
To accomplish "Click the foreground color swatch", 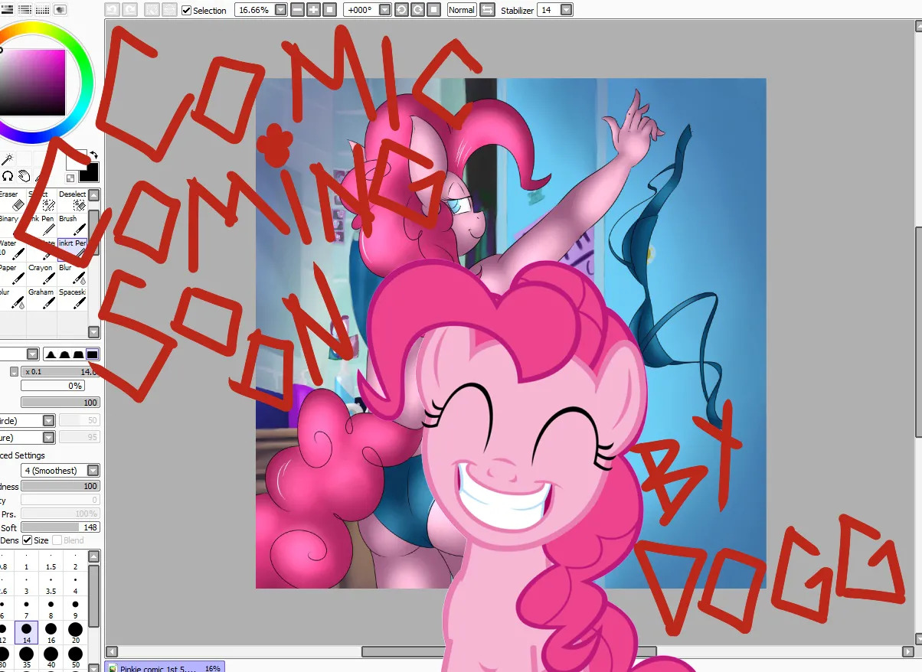I will pyautogui.click(x=75, y=161).
